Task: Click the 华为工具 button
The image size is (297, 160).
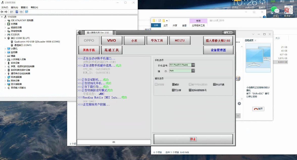Action: (x=157, y=41)
